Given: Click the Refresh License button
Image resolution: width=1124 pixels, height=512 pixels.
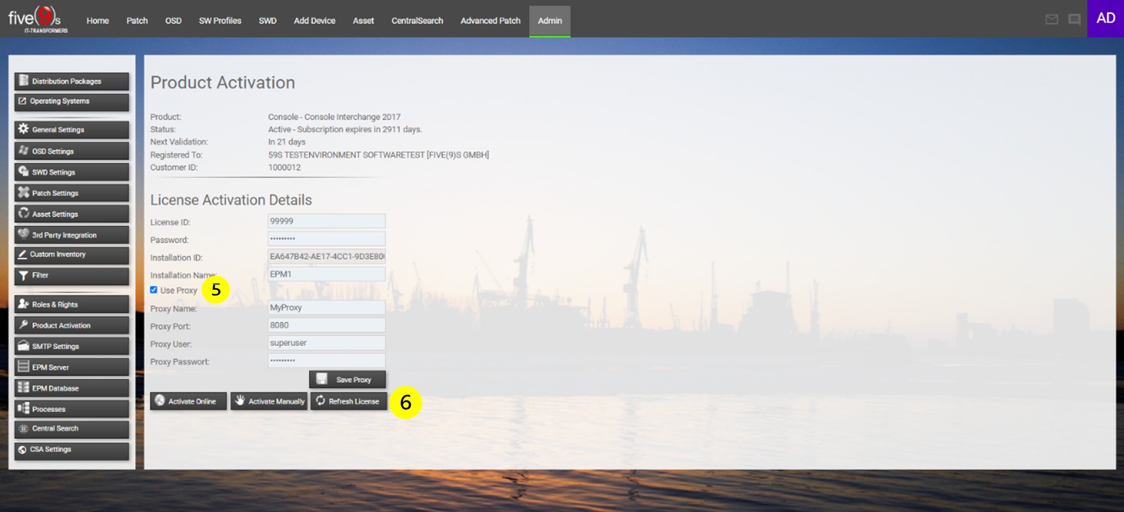Looking at the screenshot, I should (348, 401).
